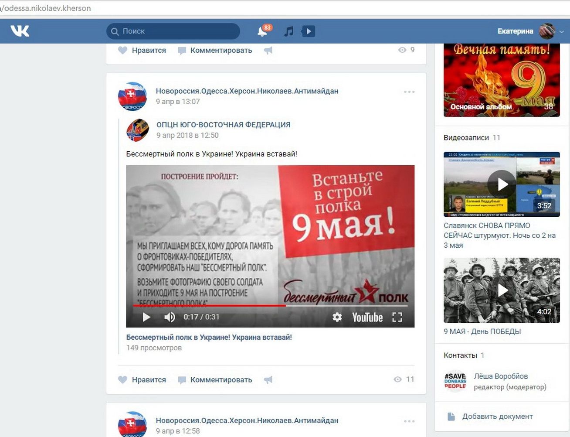Screen dimensions: 570x437
Task: Open the Контакты section header
Action: [x=460, y=355]
